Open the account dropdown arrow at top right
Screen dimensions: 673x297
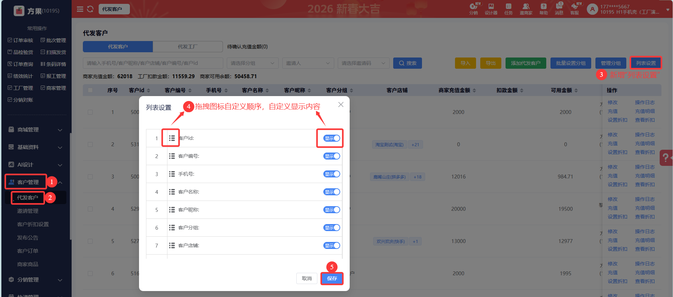[668, 10]
